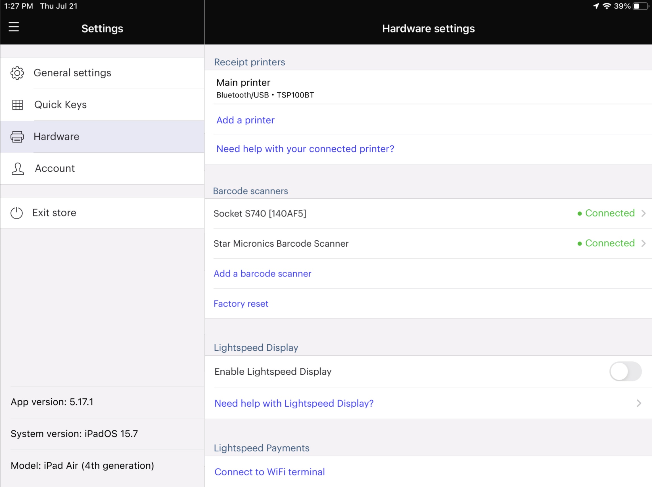Tap the WiFi status icon
652x487 pixels.
coord(607,6)
